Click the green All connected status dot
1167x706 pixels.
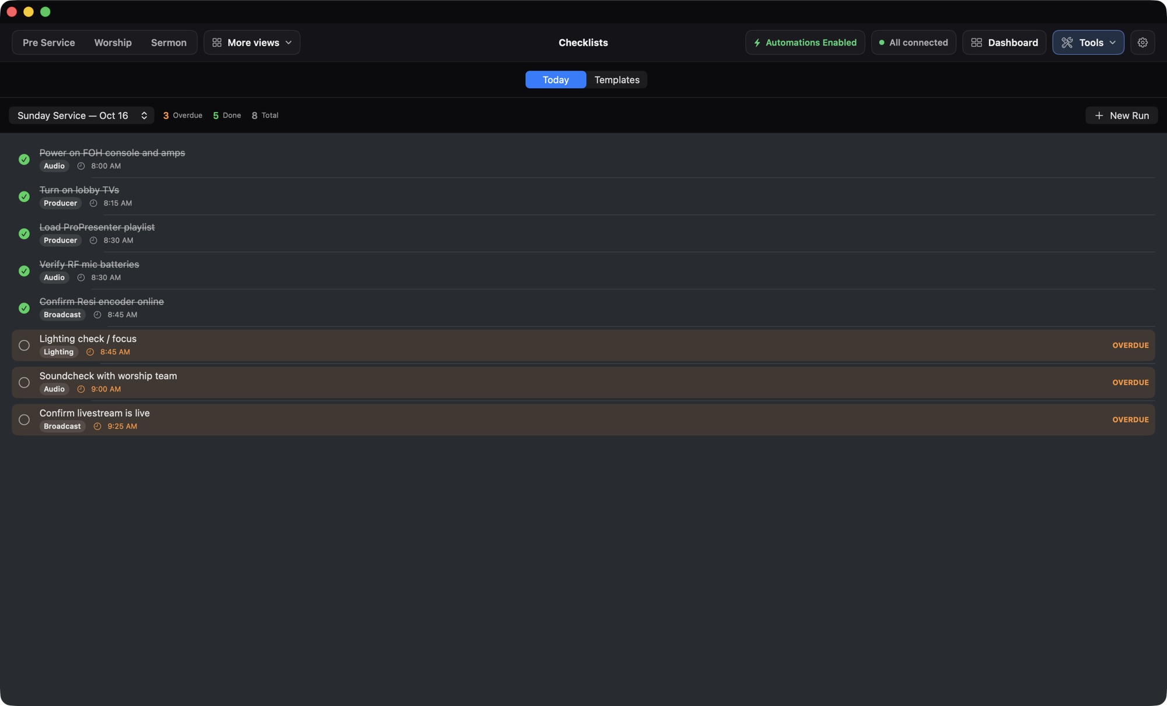coord(881,43)
